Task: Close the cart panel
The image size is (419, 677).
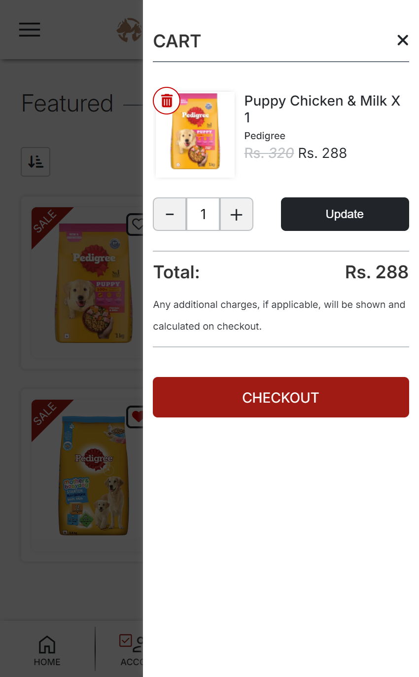Action: [403, 40]
